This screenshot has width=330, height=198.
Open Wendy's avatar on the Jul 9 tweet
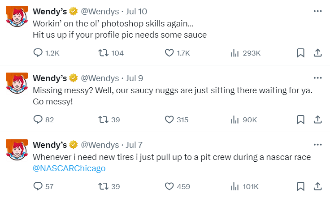pos(17,83)
